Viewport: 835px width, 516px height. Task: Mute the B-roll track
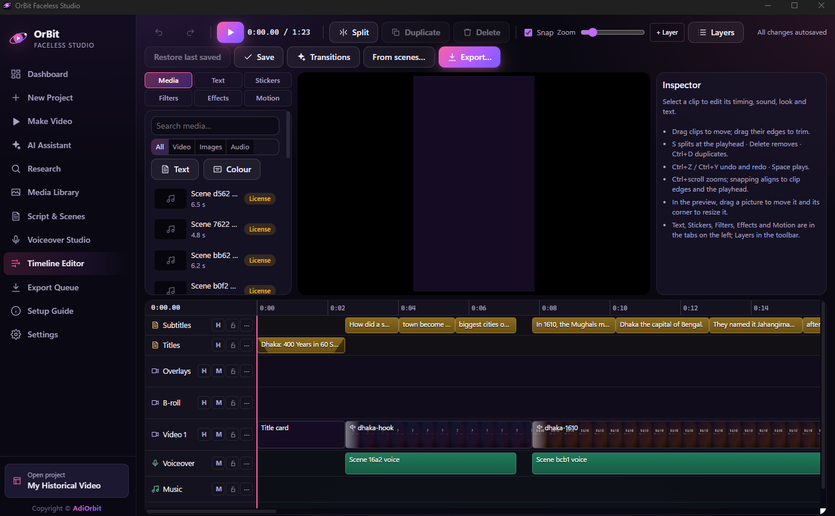219,403
